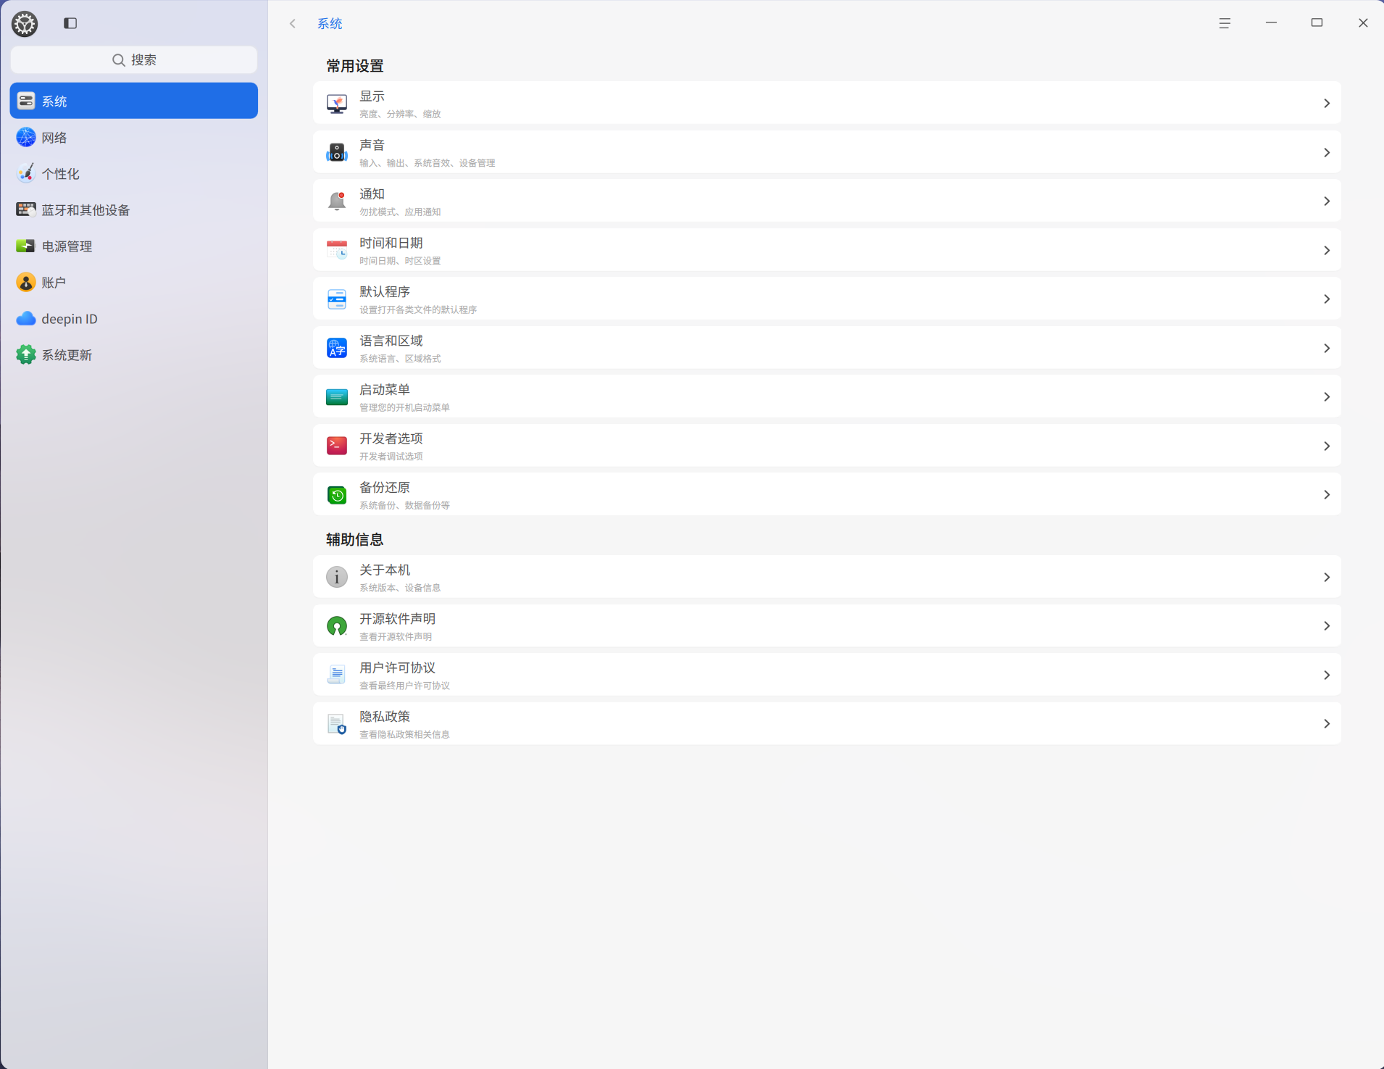The image size is (1384, 1069).
Task: Open the 开发者选项 settings row
Action: [827, 446]
